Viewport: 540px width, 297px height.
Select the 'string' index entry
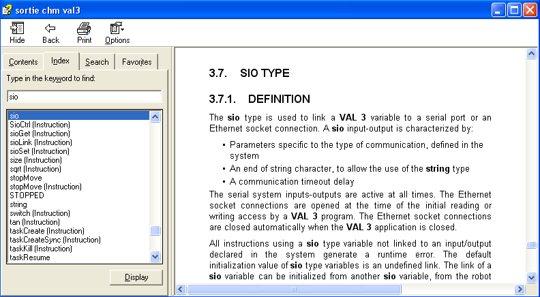(78, 204)
